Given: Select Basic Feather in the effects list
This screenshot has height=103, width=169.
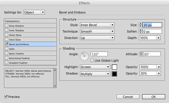Looking at the screenshot, I should (x=30, y=53).
